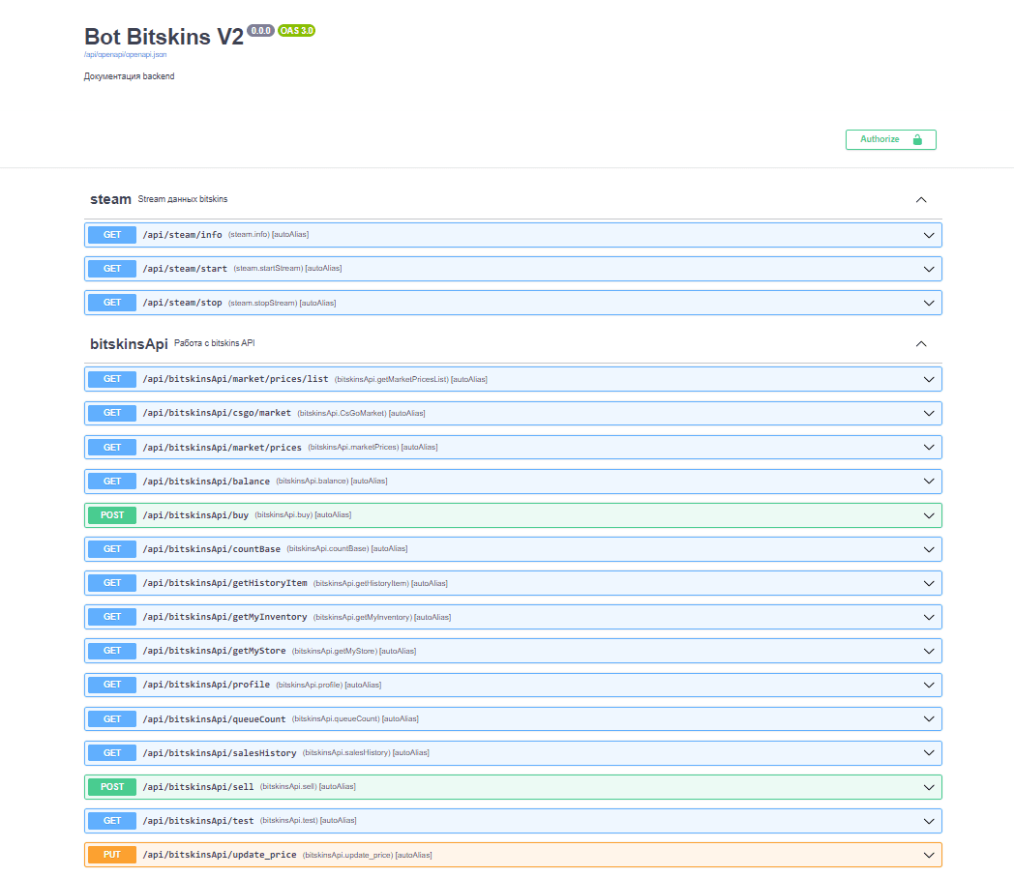Expand the /api/steam/stop endpoint arrow

(x=929, y=303)
